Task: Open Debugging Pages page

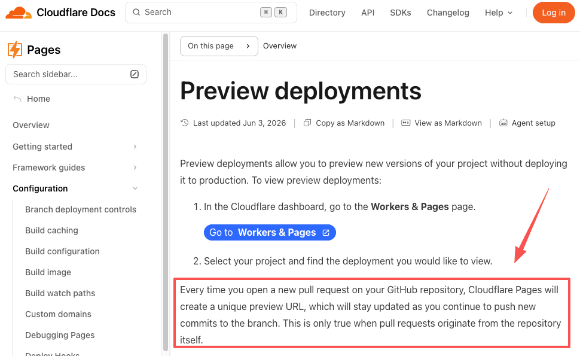Action: (60, 335)
